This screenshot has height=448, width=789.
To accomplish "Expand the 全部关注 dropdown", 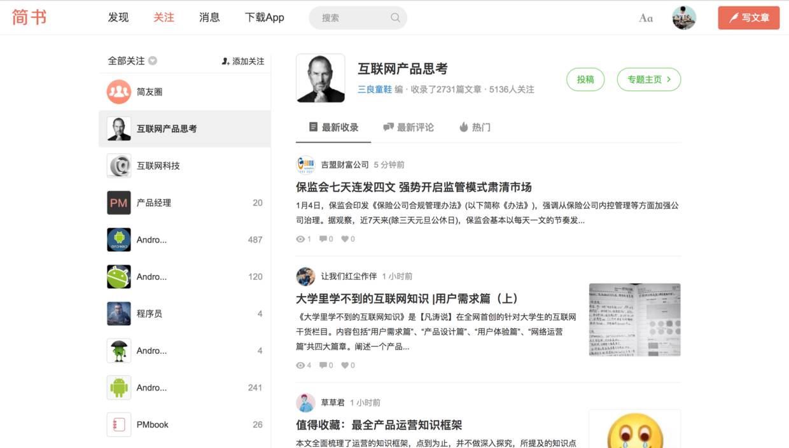I will point(132,61).
